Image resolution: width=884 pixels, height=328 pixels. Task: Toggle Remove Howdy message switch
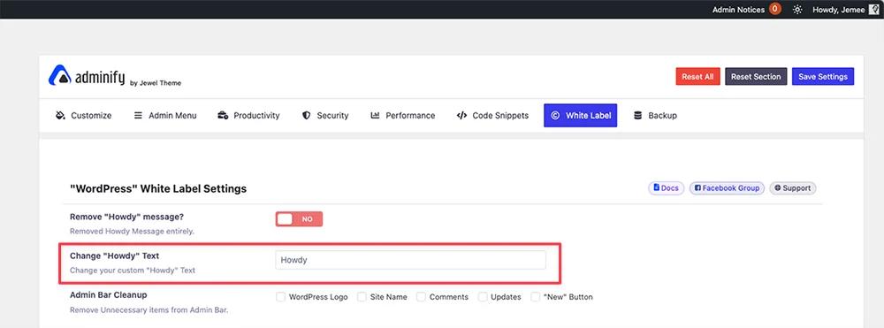point(299,219)
